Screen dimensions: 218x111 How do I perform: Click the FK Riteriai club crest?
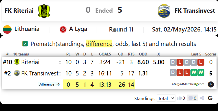pos(44,11)
